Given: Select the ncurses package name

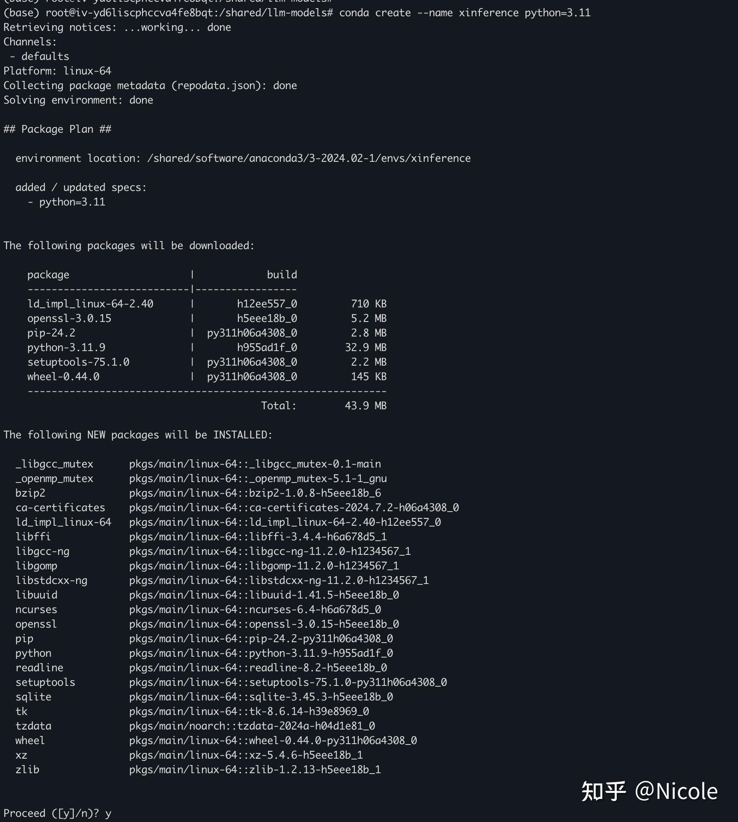Looking at the screenshot, I should [x=36, y=609].
